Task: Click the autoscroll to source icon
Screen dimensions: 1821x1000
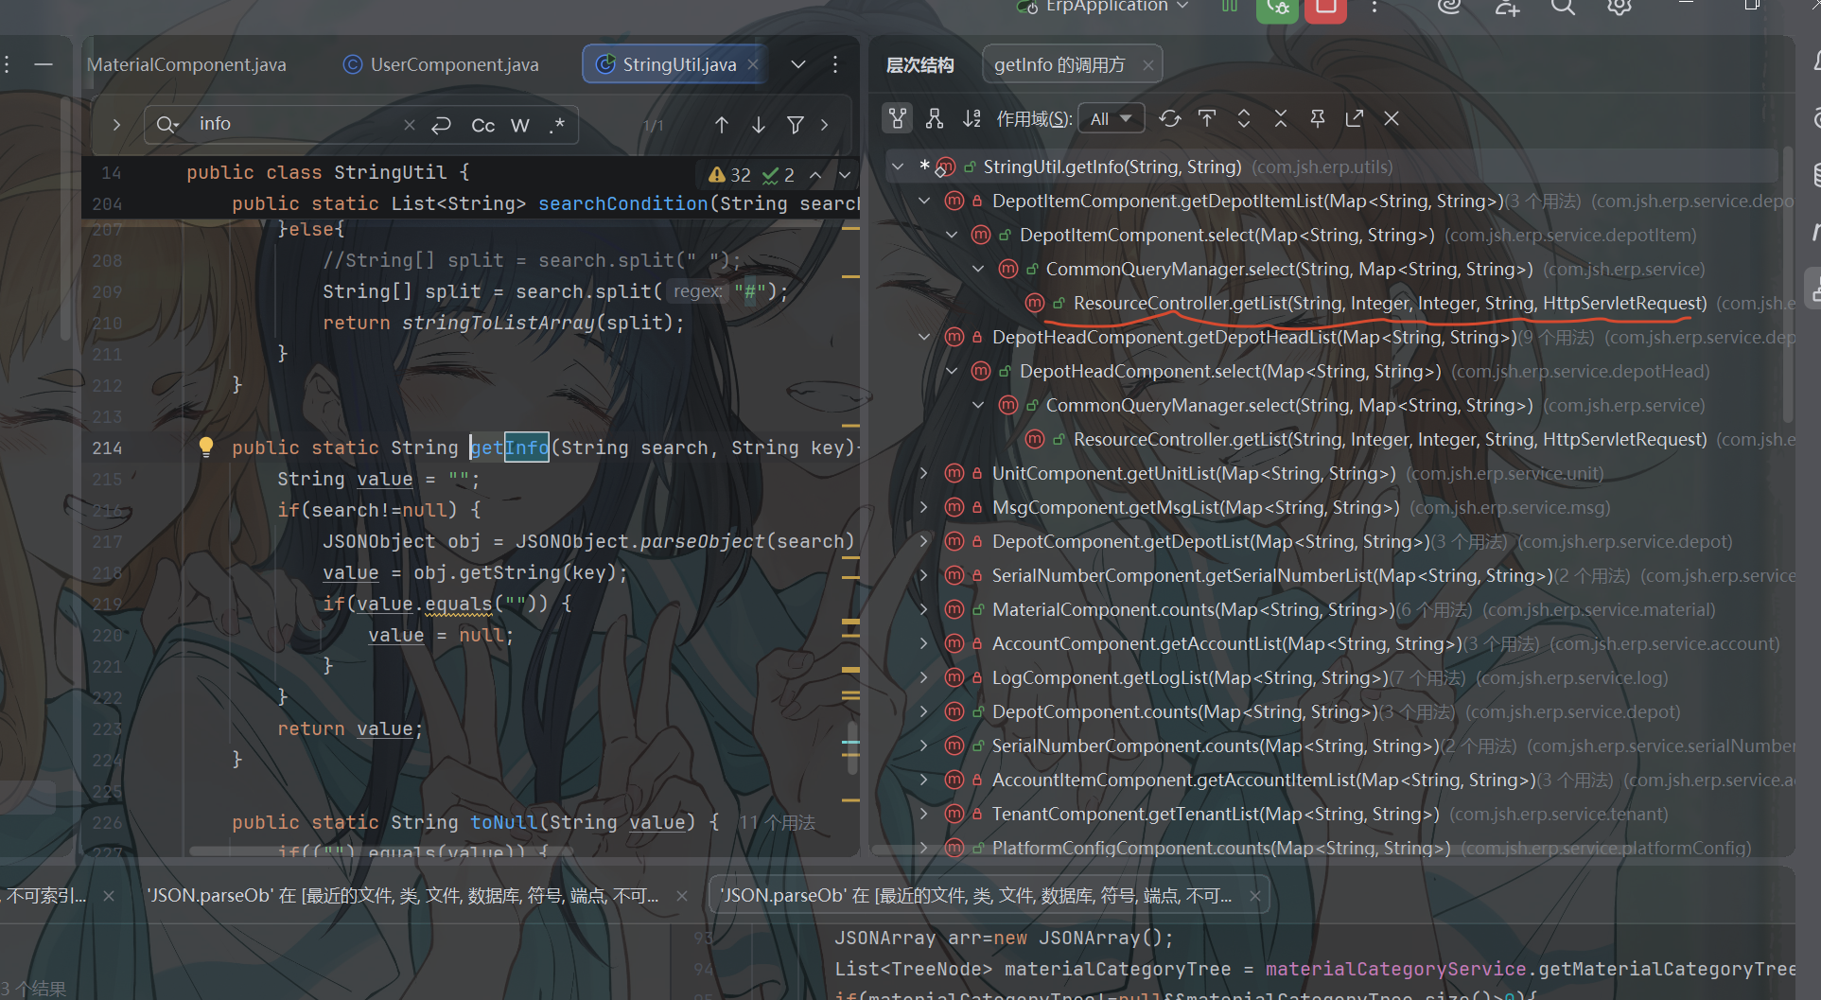Action: pos(1207,118)
